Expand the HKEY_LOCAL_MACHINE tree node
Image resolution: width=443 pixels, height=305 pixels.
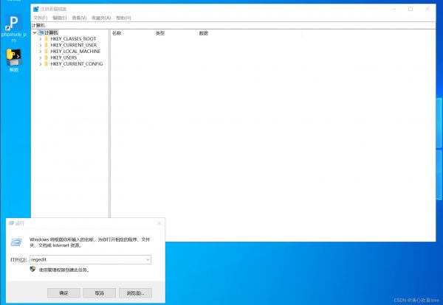[40, 52]
